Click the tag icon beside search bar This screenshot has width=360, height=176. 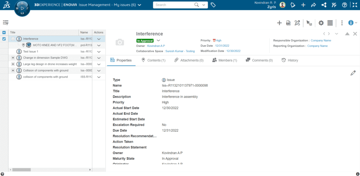tap(213, 5)
